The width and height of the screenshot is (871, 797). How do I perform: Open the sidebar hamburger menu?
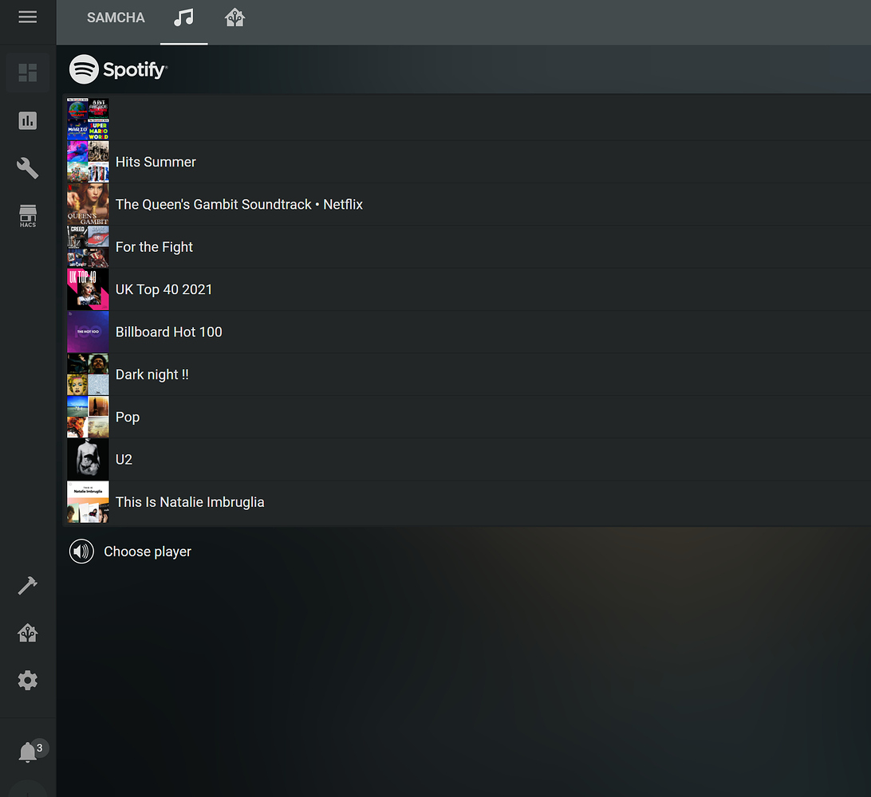coord(28,16)
